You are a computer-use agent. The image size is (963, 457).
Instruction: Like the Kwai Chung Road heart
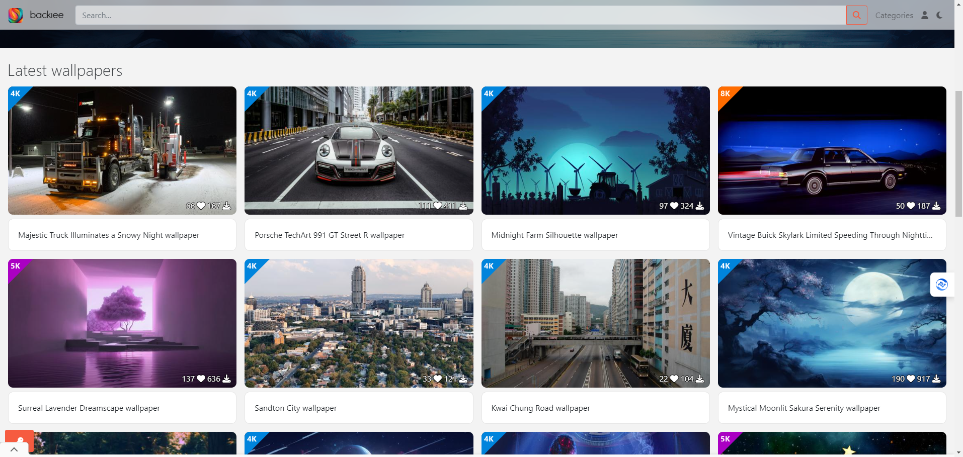674,379
